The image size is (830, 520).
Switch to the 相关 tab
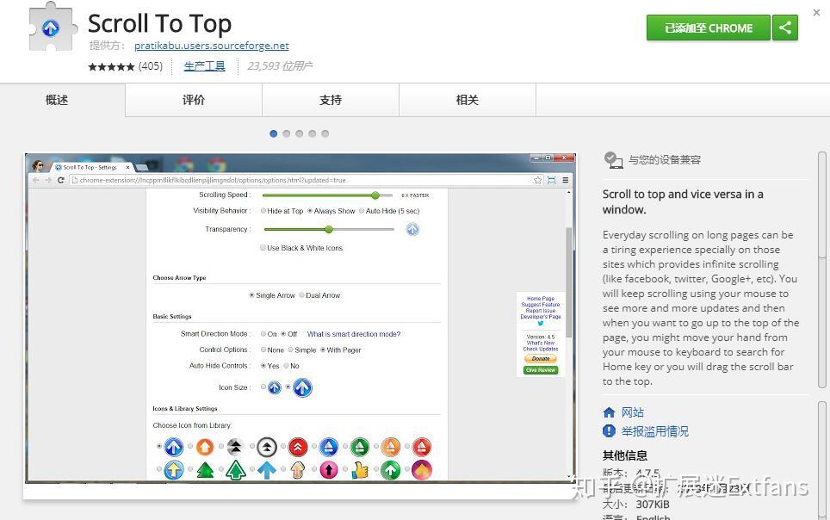(468, 100)
